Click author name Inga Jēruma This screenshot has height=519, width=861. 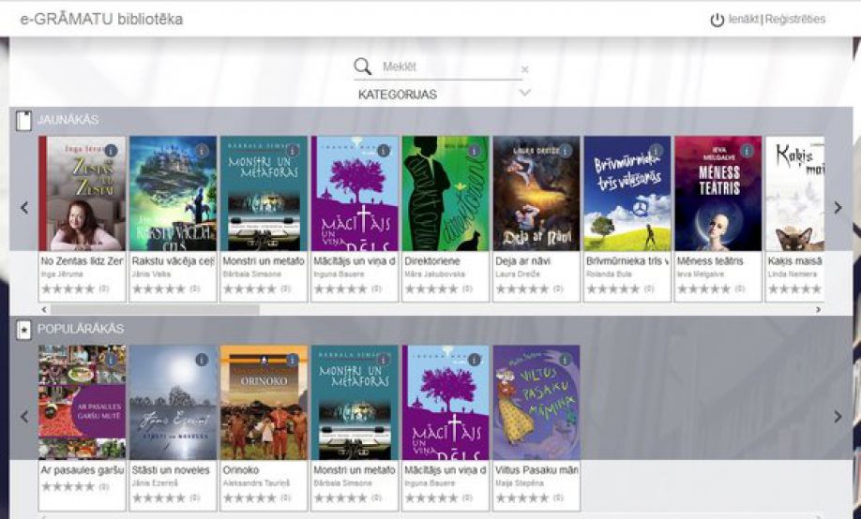pos(62,274)
